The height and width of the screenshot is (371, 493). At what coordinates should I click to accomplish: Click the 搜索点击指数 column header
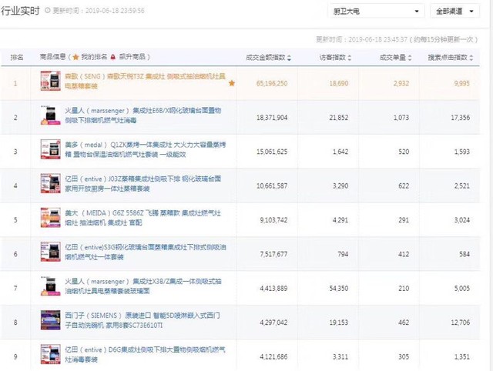[x=448, y=58]
